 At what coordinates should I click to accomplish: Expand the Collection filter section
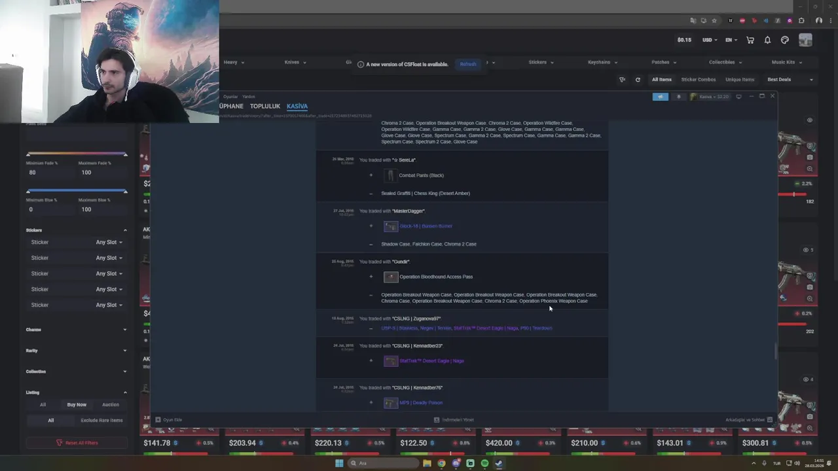click(x=77, y=372)
